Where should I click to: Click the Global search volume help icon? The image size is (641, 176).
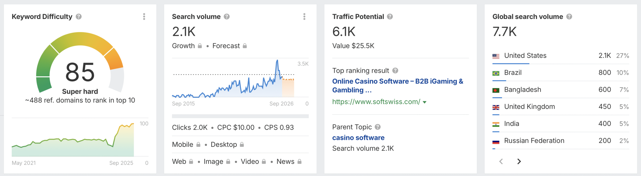click(569, 17)
